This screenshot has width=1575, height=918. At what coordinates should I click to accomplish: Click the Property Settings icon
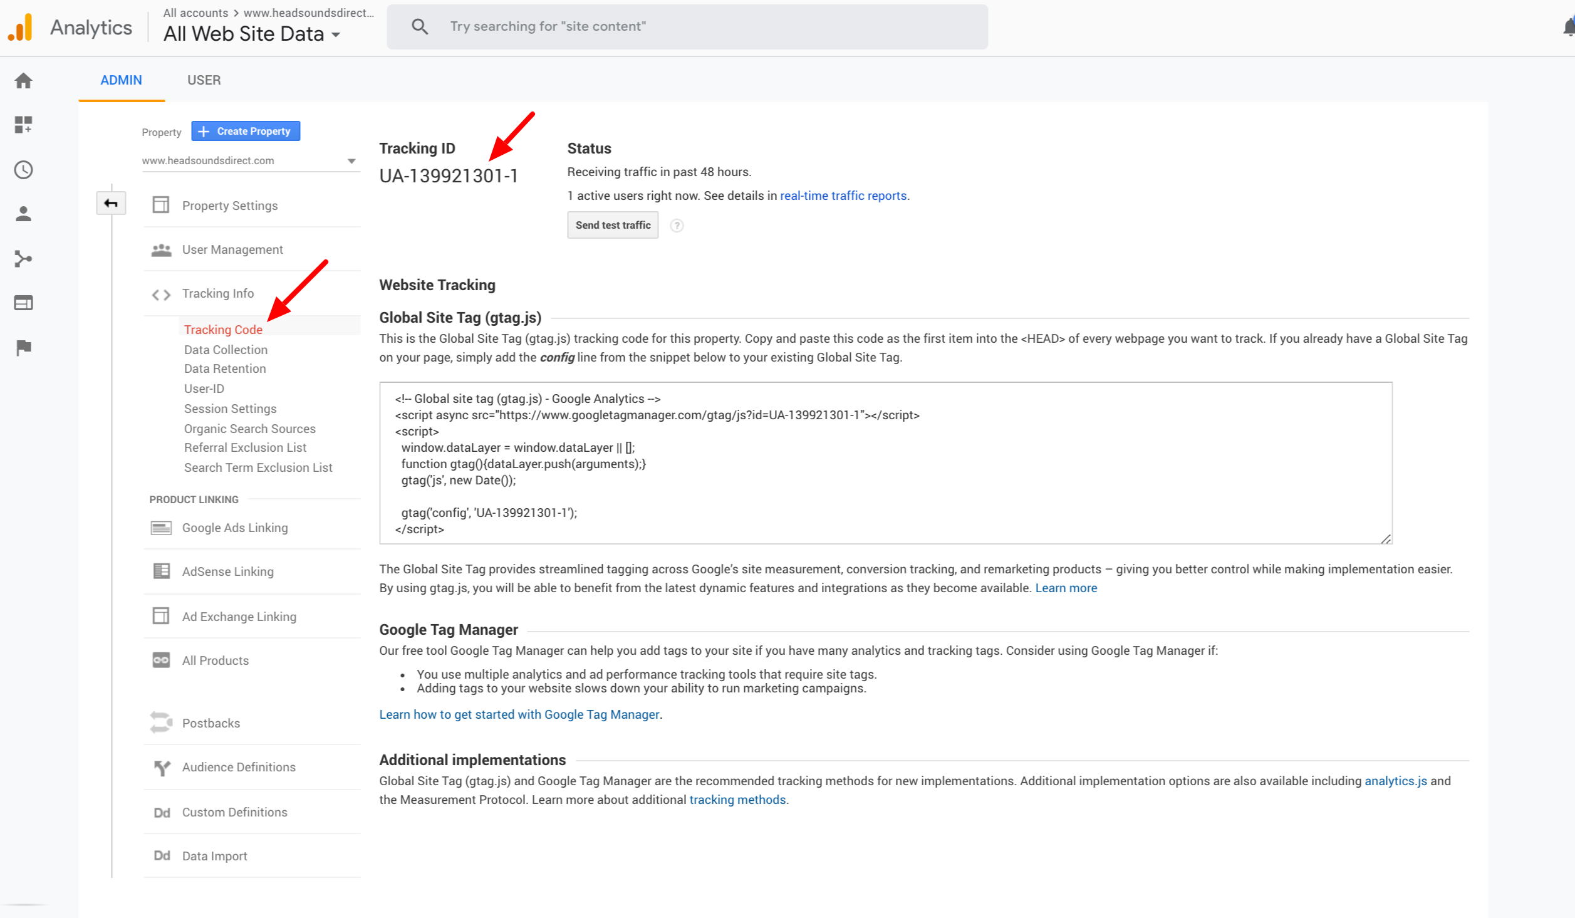click(x=161, y=205)
